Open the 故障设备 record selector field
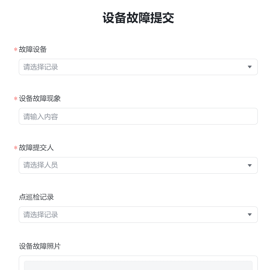 pos(138,67)
